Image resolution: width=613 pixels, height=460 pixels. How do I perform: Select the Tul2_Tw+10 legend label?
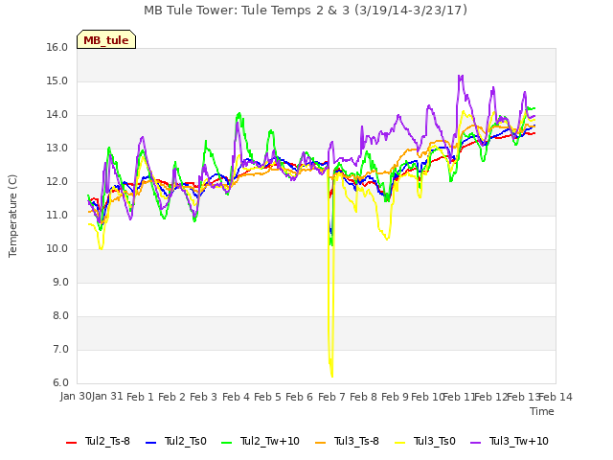270,441
